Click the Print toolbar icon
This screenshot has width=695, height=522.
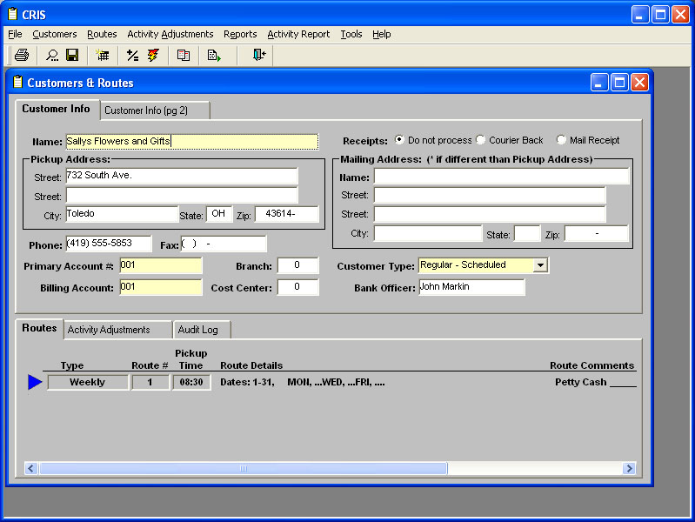[x=22, y=55]
